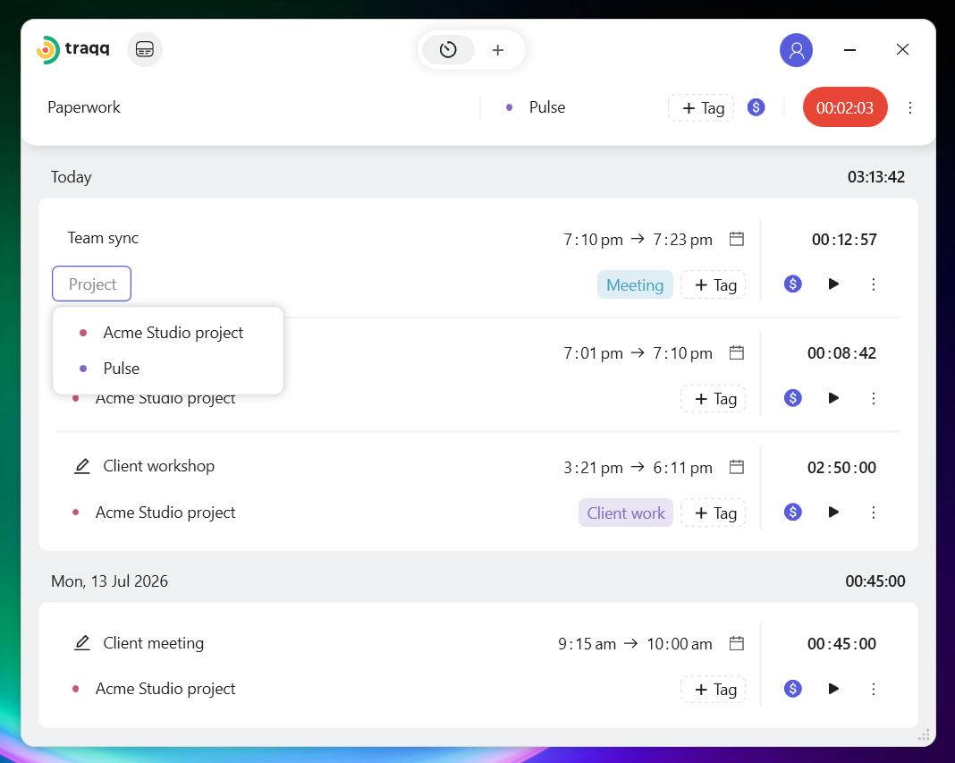Screen dimensions: 955x763
Task: Click the Meeting tag on Team sync
Action: tap(635, 285)
